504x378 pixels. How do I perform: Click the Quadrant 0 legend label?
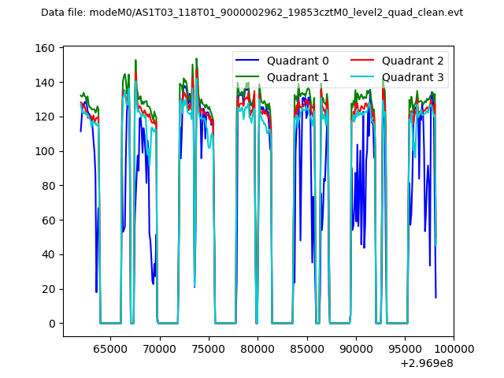pos(298,61)
